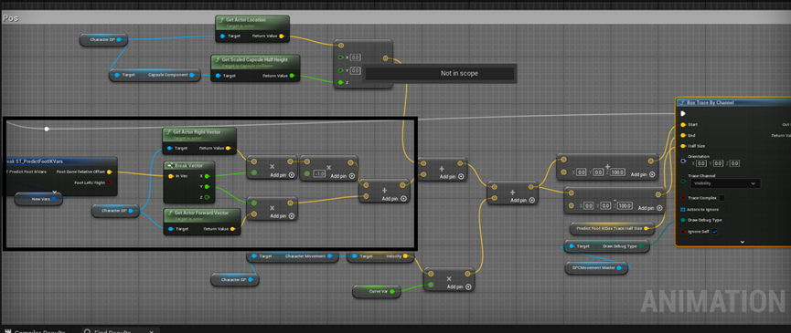791x333 pixels.
Task: Click green Z input pin on Make Vector node
Action: pos(341,82)
